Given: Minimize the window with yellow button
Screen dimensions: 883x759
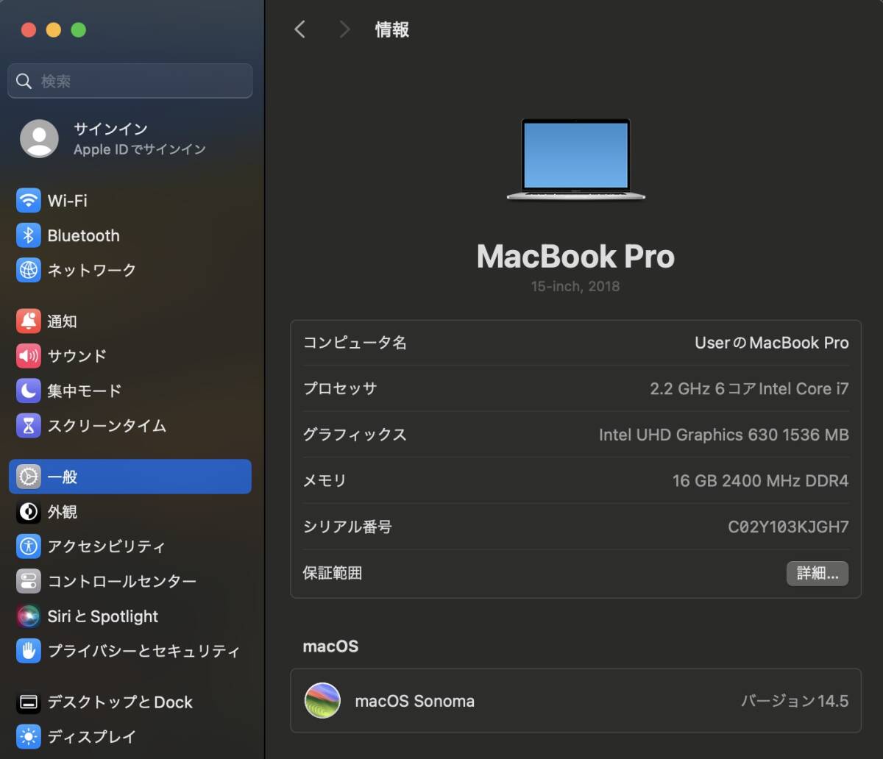Looking at the screenshot, I should point(54,29).
